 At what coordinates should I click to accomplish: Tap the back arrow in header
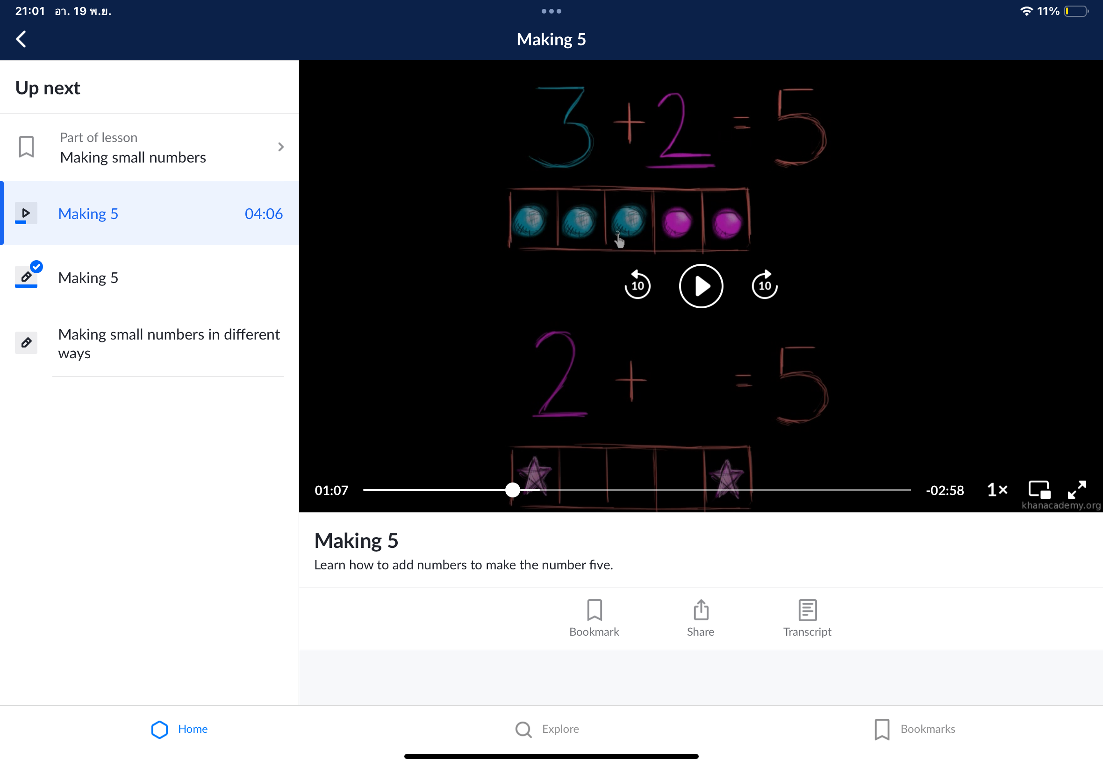[21, 39]
